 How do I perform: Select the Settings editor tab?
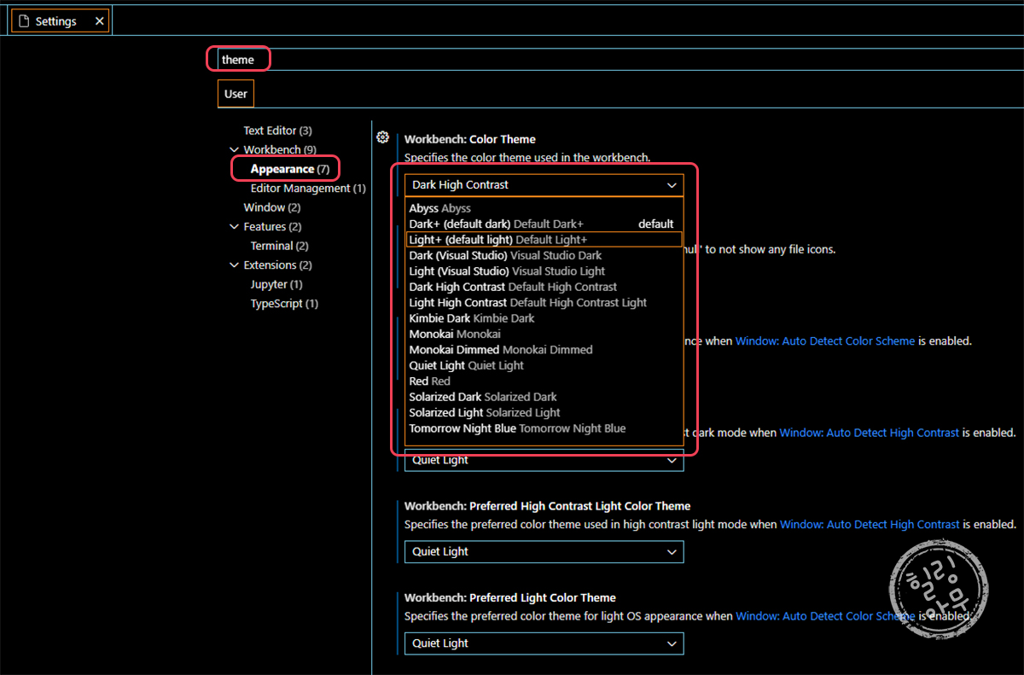click(60, 21)
